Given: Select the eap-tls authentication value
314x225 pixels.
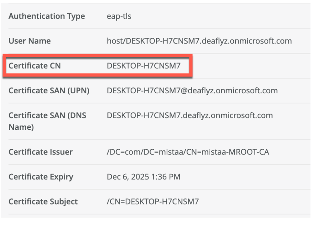Looking at the screenshot, I should (x=119, y=16).
